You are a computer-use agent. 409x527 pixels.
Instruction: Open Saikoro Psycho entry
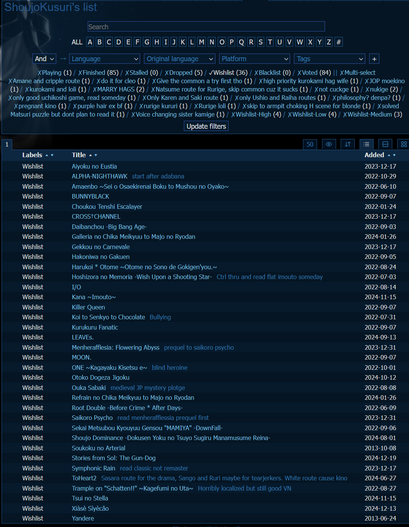point(92,418)
